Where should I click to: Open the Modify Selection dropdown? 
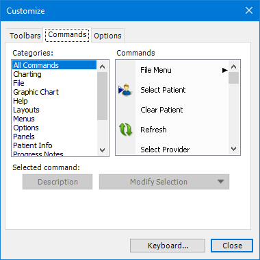coord(164,182)
